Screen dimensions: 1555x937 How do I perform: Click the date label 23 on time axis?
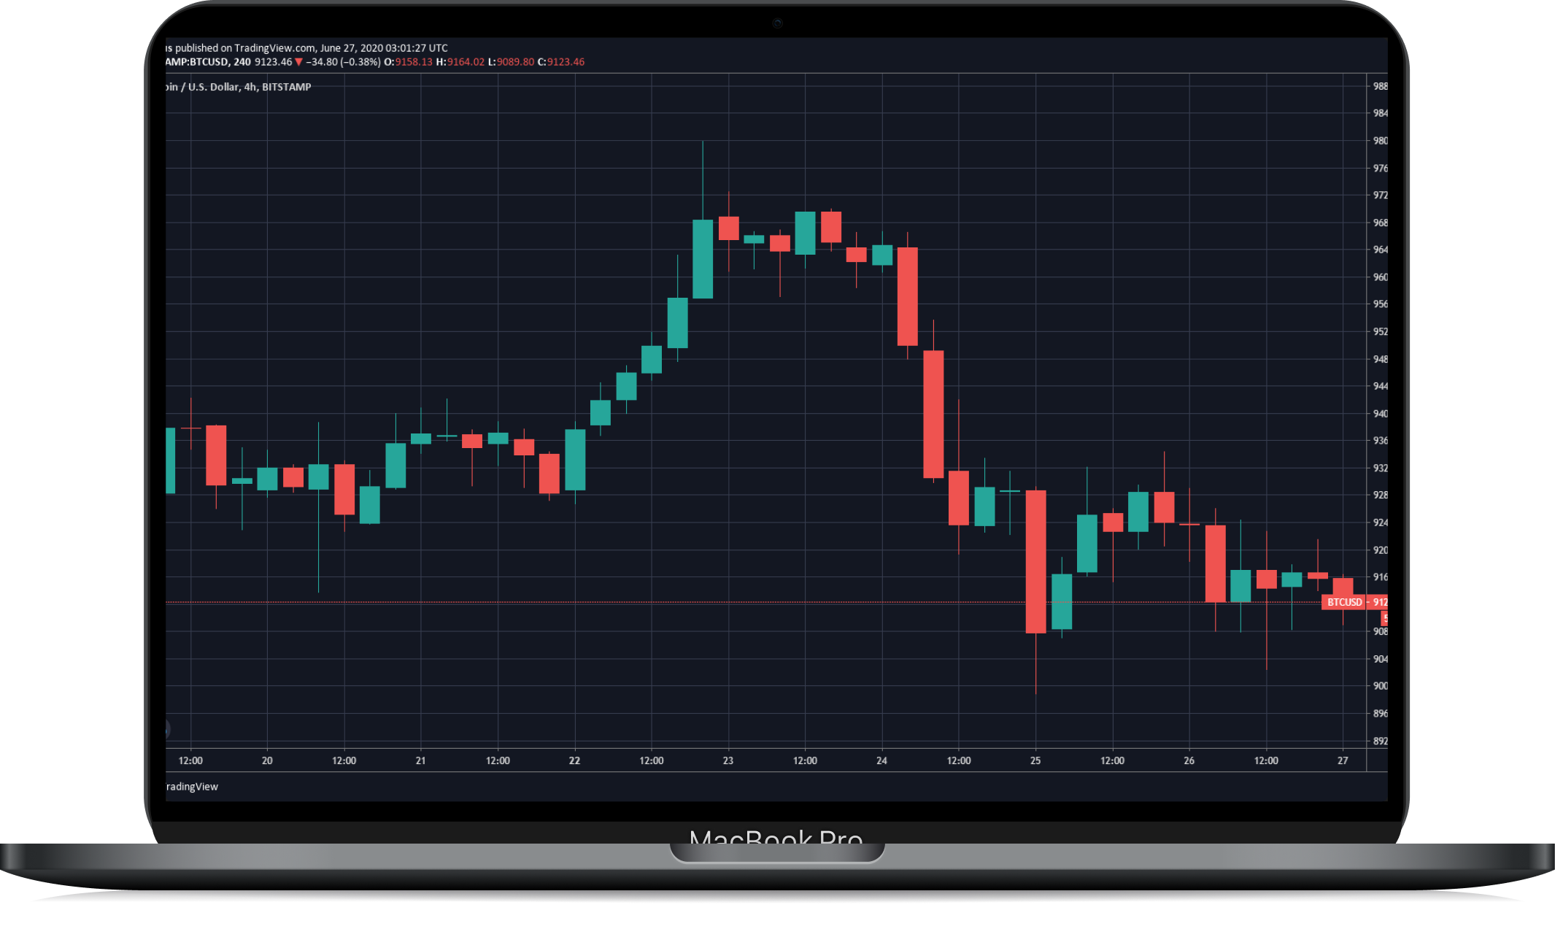tap(728, 760)
